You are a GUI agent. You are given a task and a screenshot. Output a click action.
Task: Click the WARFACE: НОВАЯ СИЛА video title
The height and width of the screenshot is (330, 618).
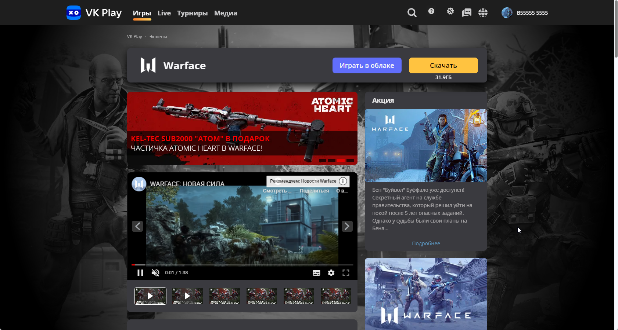(187, 184)
